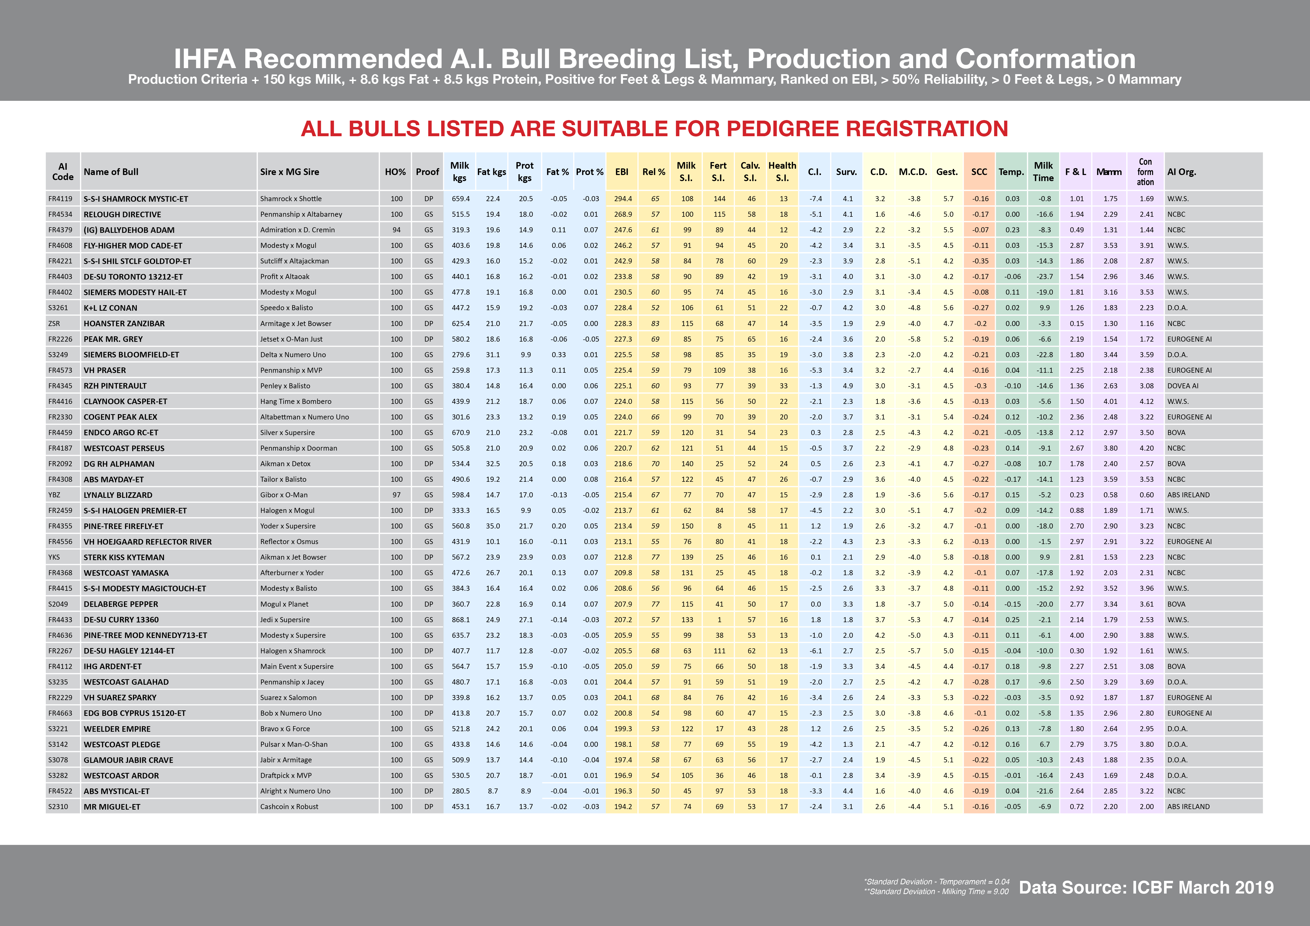Click the AI code FR4534
Image resolution: width=1310 pixels, height=926 pixels.
60,214
